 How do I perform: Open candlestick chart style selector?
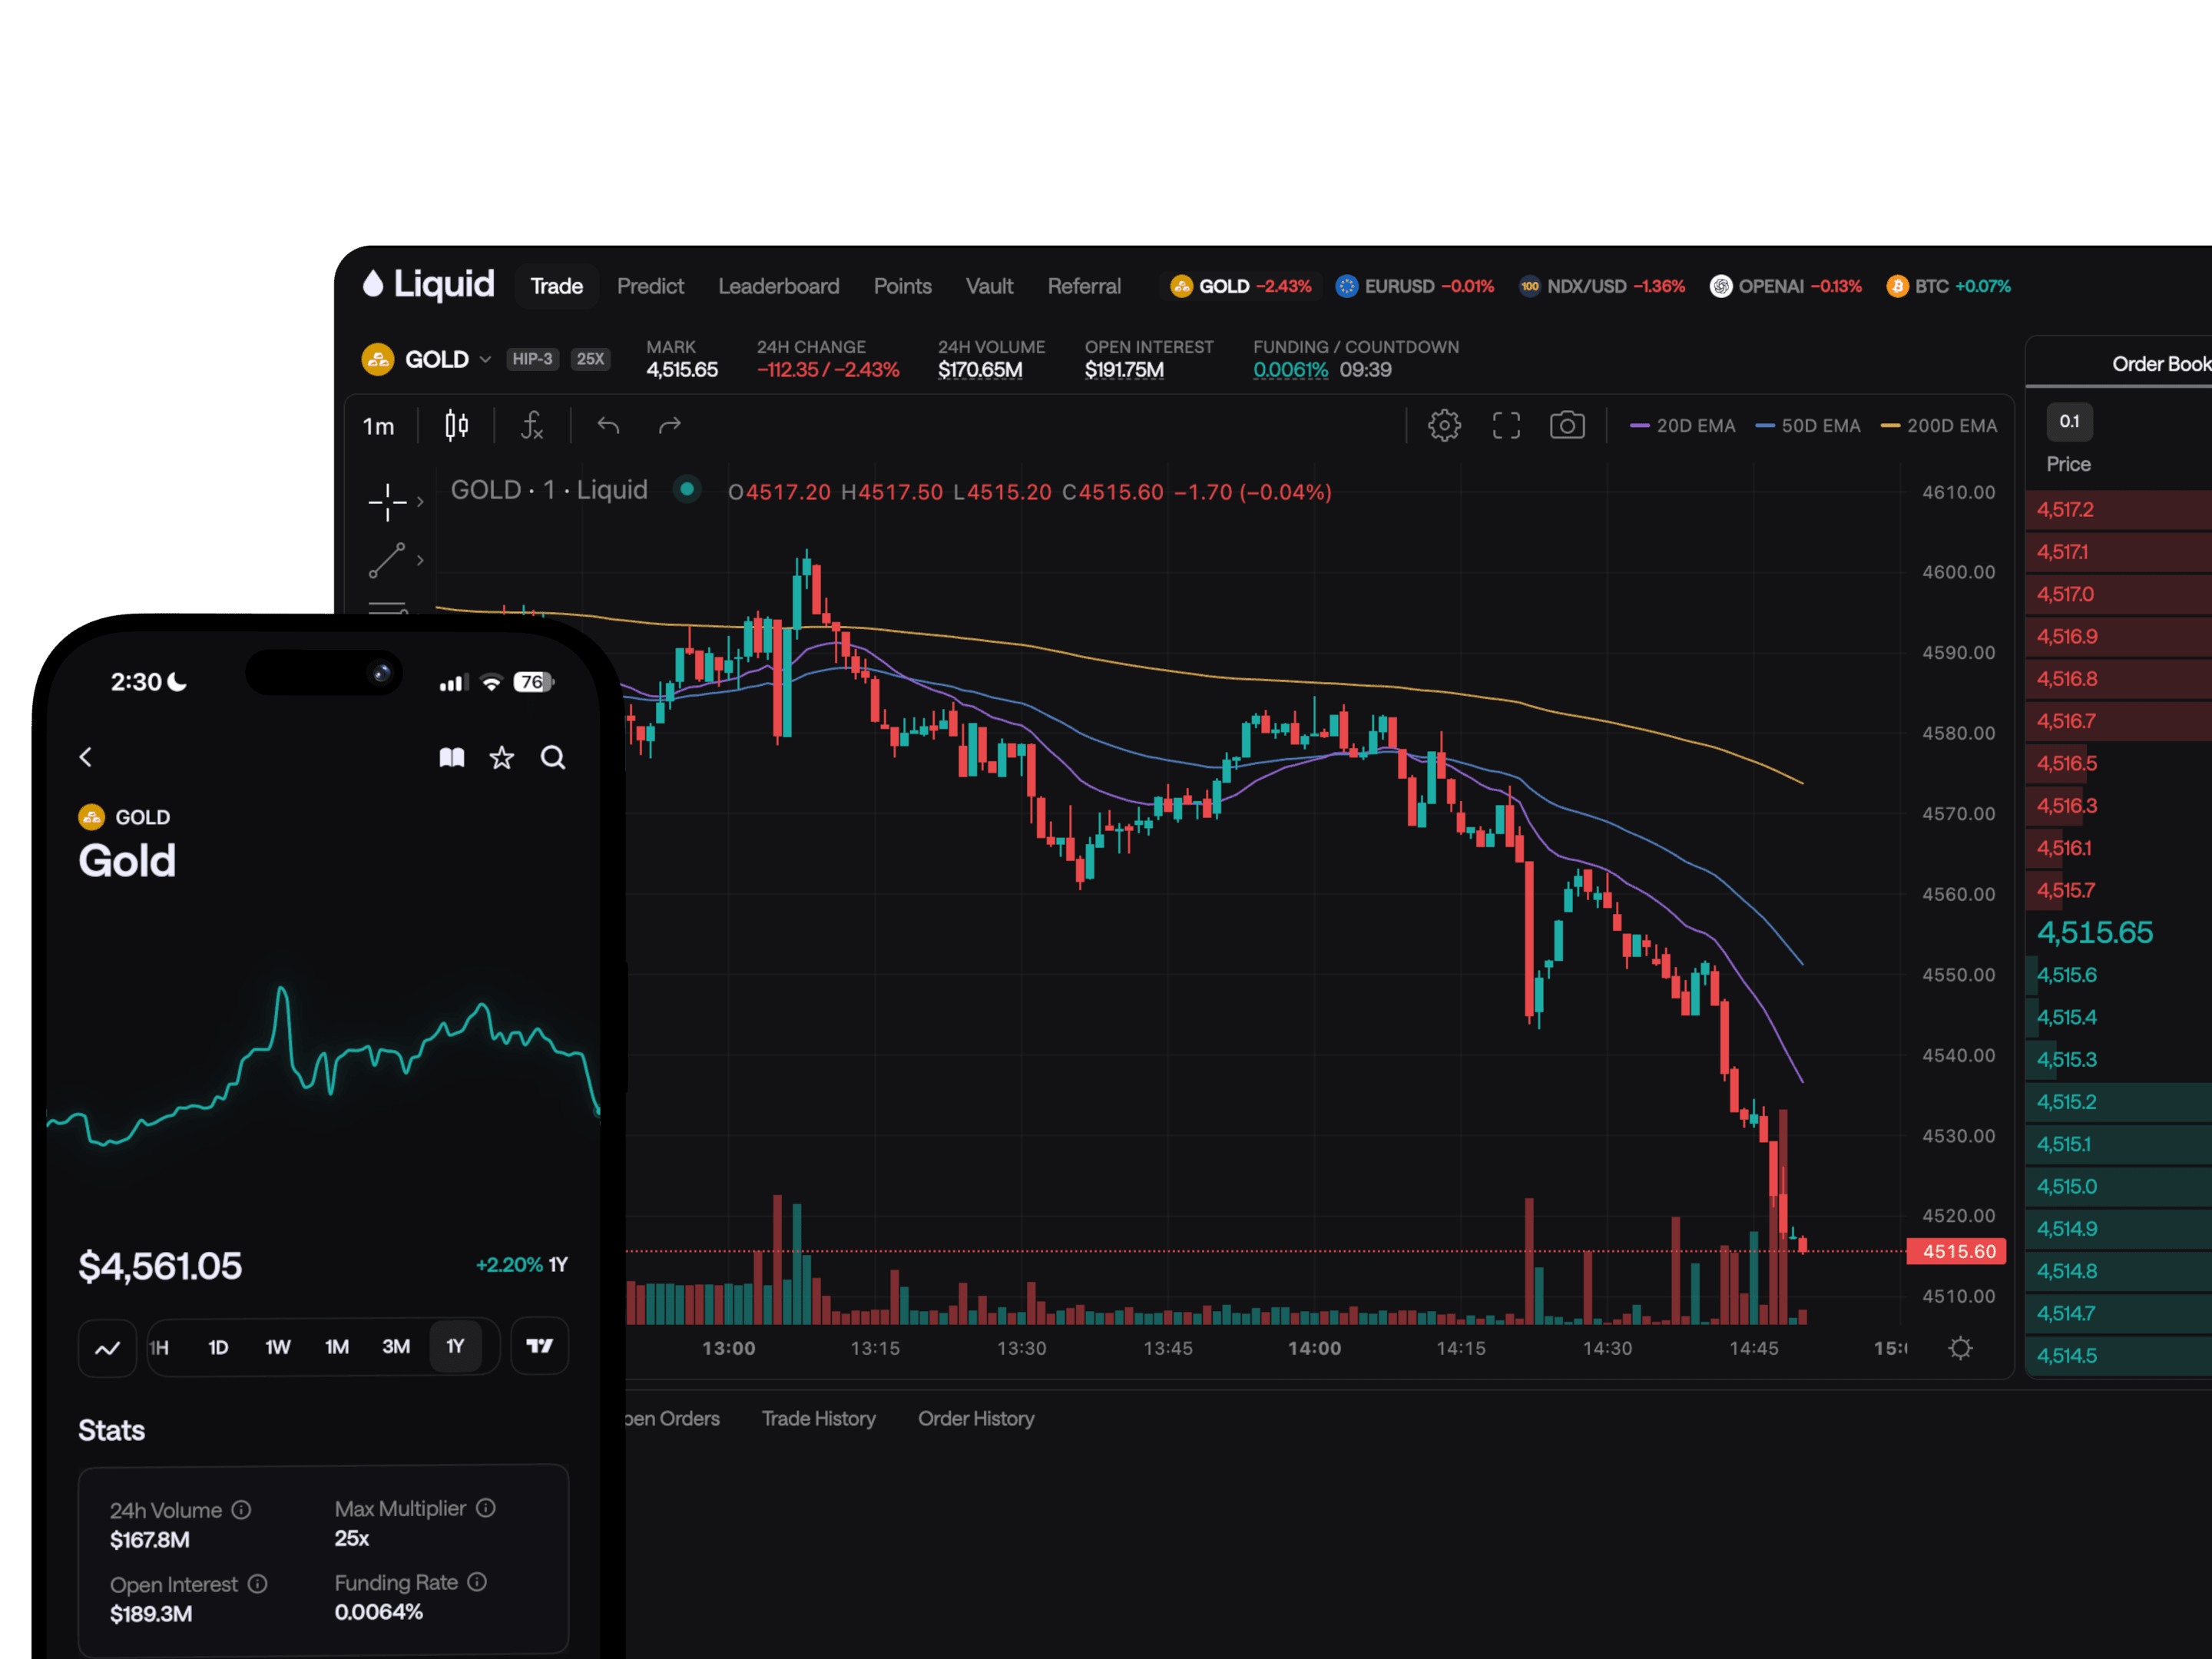pos(456,425)
